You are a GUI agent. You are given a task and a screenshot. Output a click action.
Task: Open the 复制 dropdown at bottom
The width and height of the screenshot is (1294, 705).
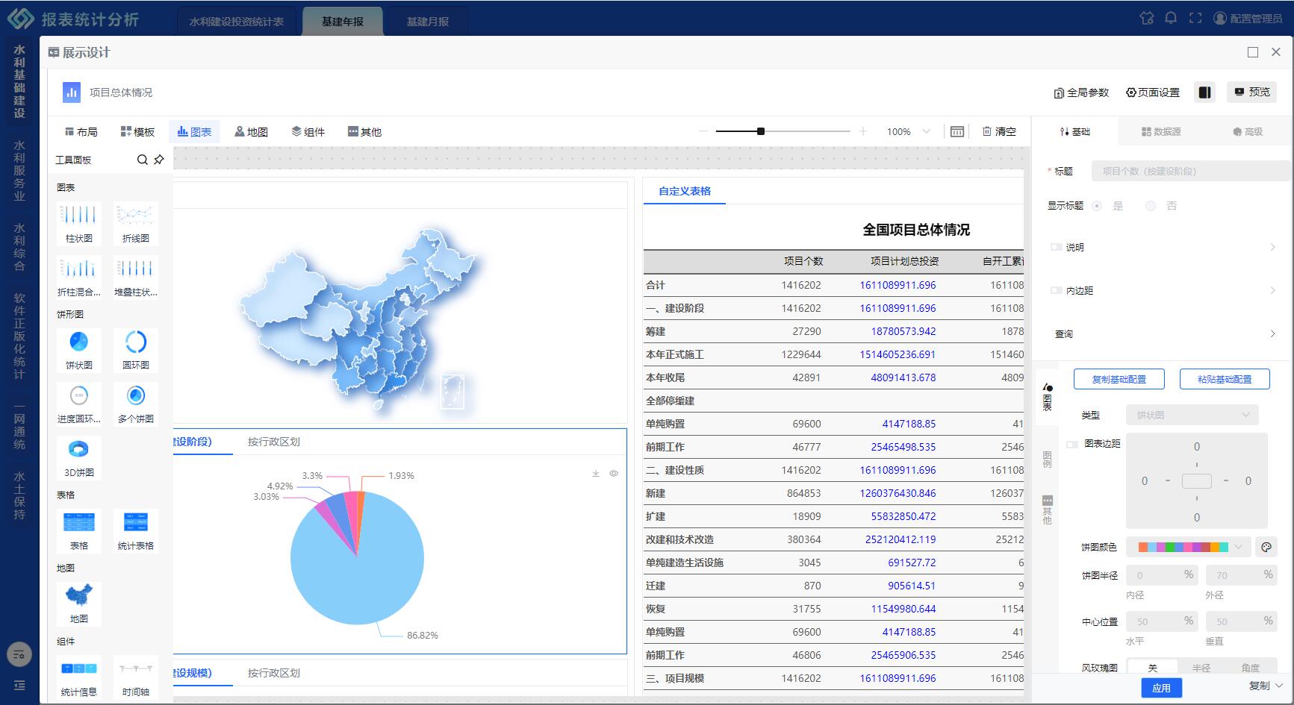point(1266,686)
